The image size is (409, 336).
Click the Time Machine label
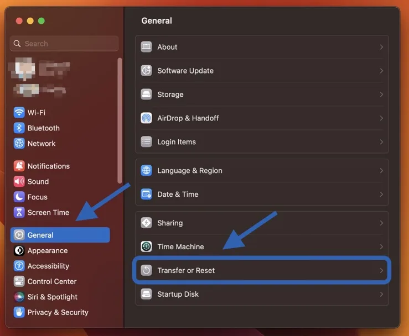[181, 246]
